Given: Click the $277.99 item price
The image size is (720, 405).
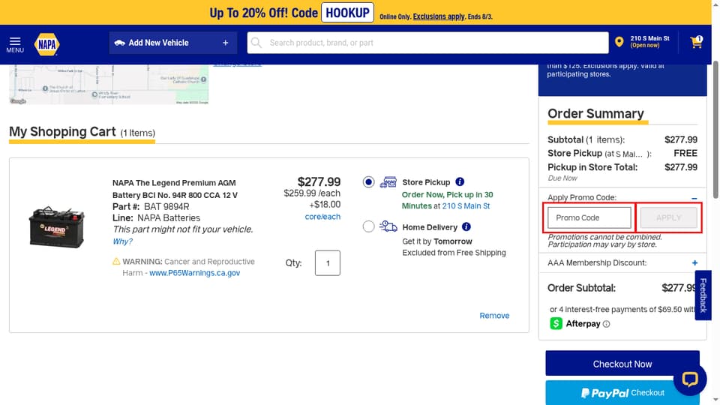Looking at the screenshot, I should pos(319,181).
